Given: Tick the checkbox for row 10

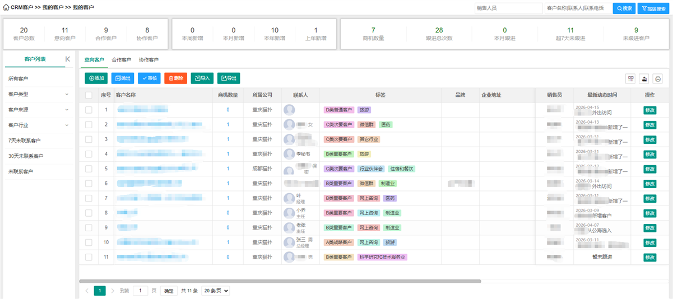Looking at the screenshot, I should point(89,242).
